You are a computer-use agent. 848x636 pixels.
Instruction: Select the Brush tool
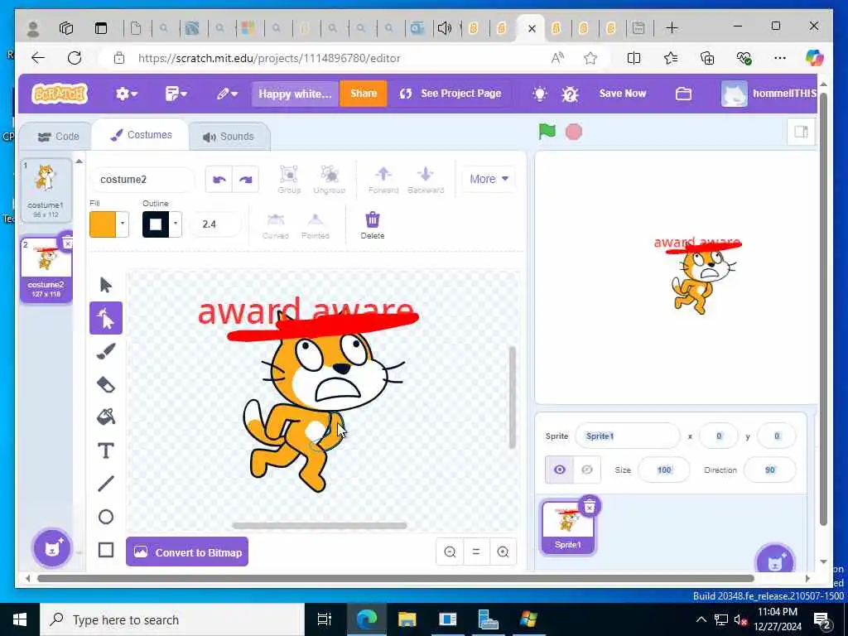[105, 351]
